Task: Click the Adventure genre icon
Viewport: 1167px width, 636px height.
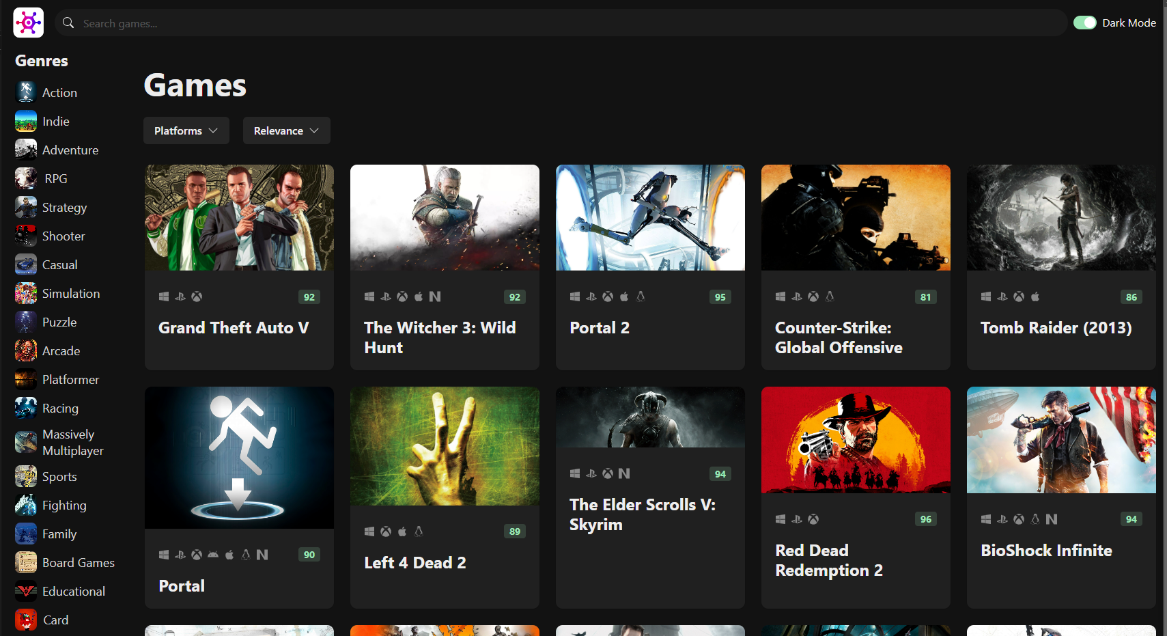Action: (x=26, y=150)
